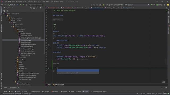Open editor tabs more options menu

click(x=166, y=8)
